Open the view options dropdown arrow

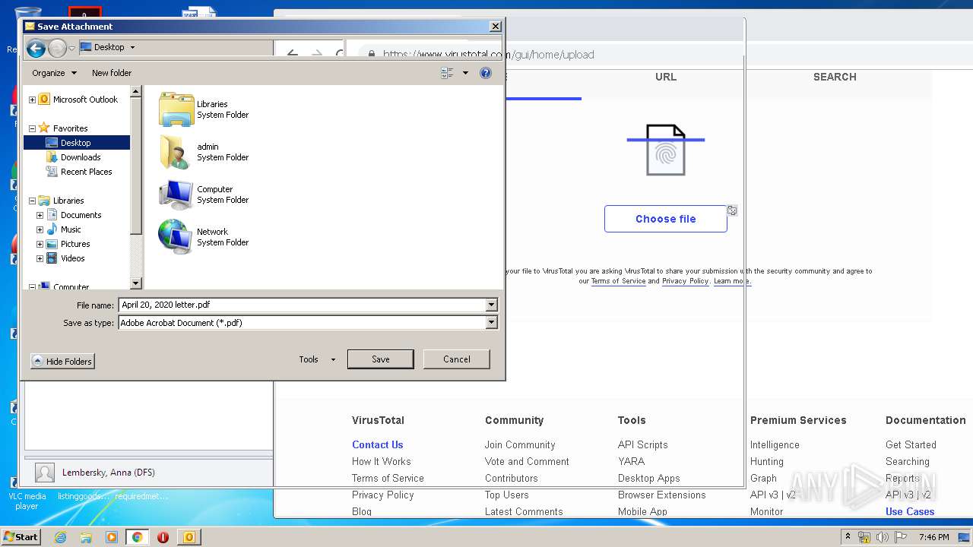pyautogui.click(x=465, y=73)
